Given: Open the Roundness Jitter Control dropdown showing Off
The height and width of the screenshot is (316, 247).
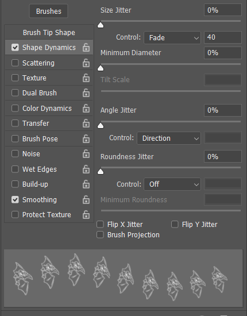Looking at the screenshot, I should tap(172, 184).
